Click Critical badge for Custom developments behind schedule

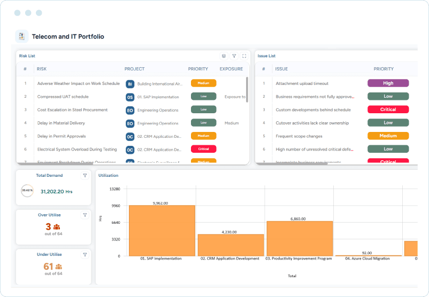tap(388, 110)
